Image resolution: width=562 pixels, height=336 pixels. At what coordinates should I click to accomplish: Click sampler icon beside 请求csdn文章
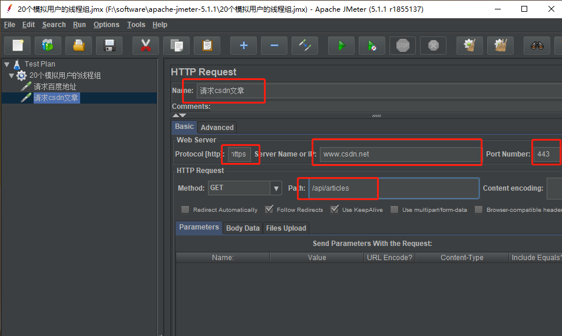[26, 98]
